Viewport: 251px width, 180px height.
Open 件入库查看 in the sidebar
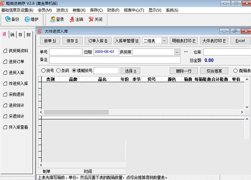coord(16,127)
